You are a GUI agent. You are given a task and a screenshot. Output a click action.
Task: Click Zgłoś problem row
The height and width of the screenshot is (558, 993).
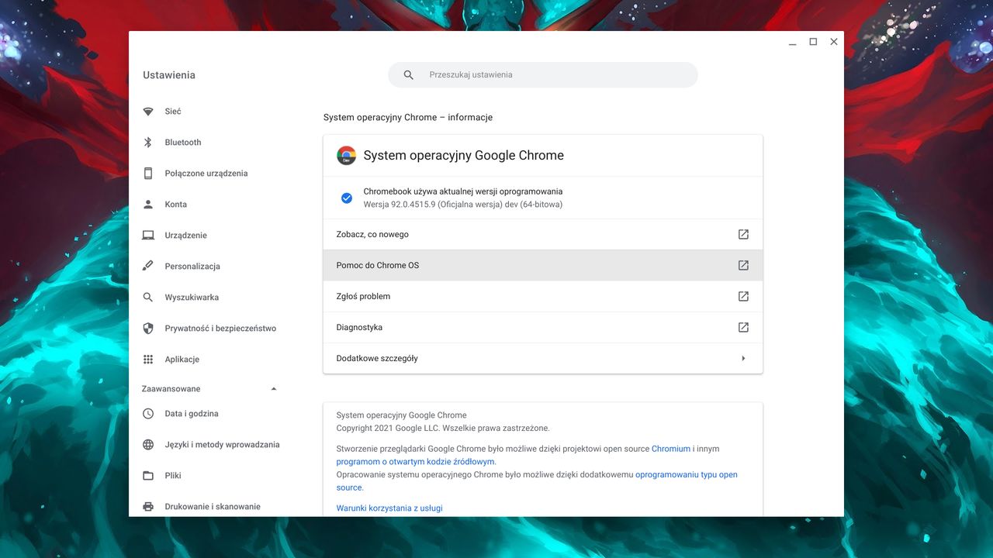click(543, 296)
